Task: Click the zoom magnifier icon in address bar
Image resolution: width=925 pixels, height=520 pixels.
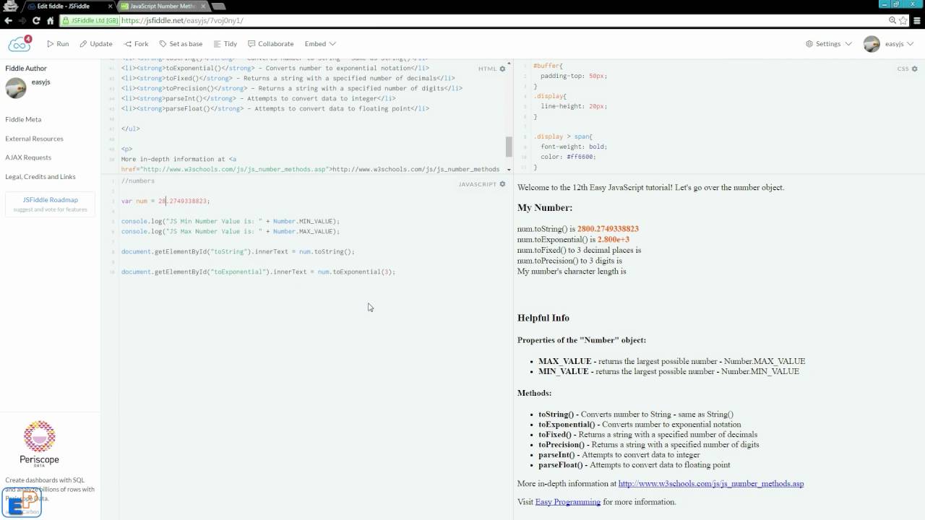Action: click(x=892, y=20)
